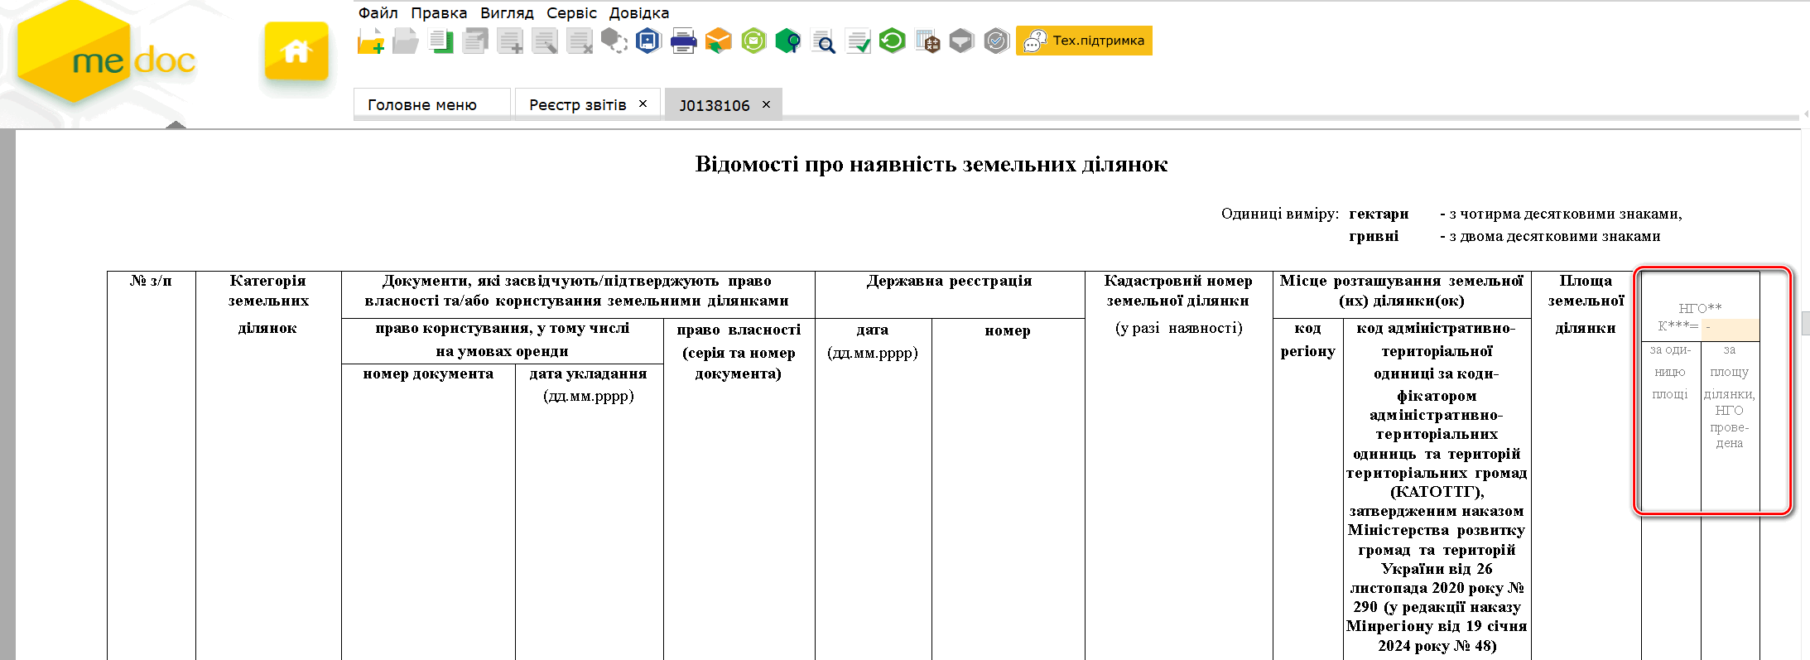This screenshot has width=1810, height=660.
Task: Click the yellow Home button
Action: [296, 51]
